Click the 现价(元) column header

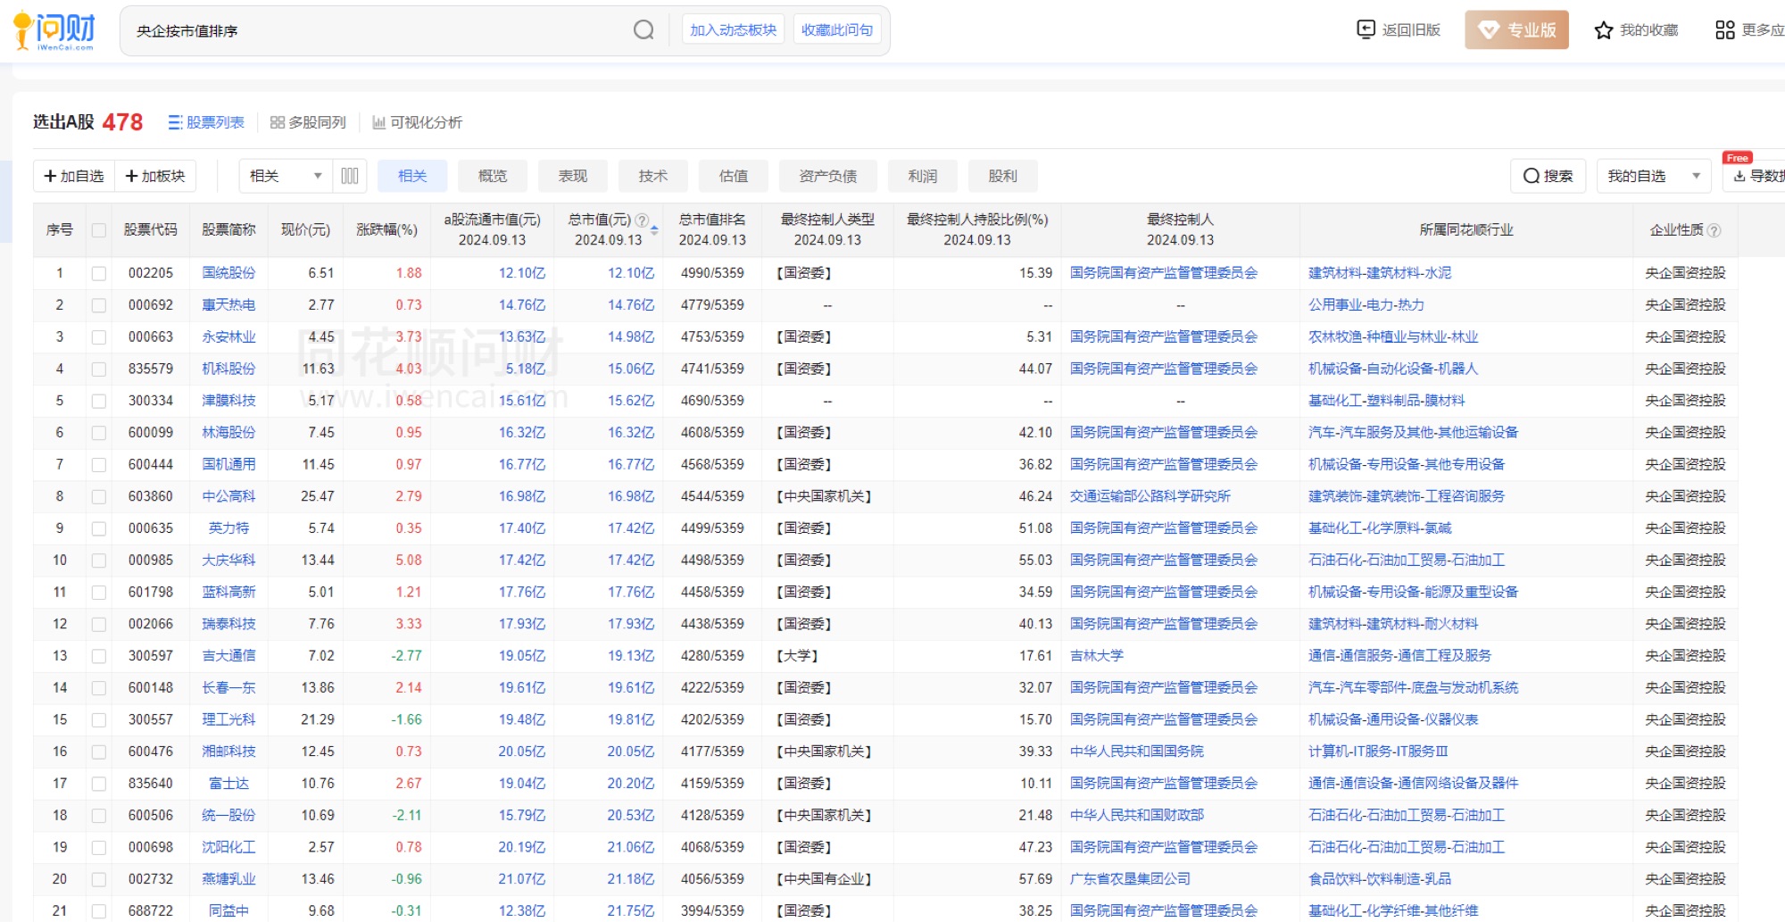[305, 230]
